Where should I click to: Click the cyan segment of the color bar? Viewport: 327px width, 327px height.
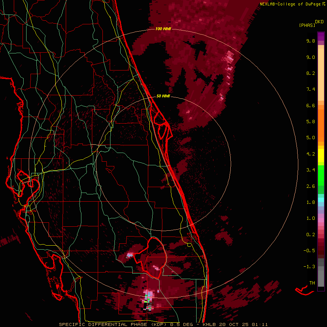[321, 200]
